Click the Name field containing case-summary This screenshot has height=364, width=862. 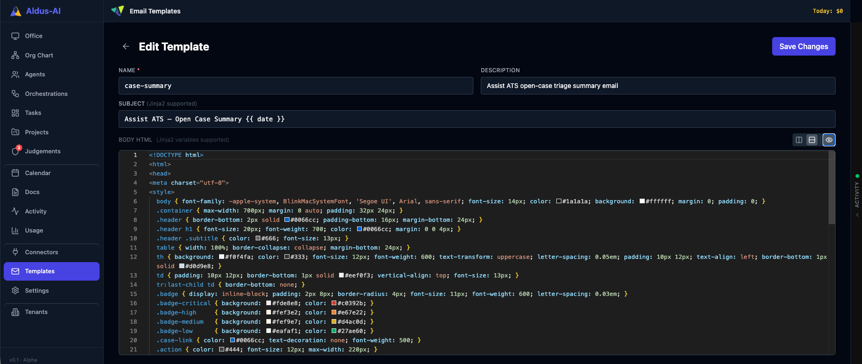click(296, 86)
